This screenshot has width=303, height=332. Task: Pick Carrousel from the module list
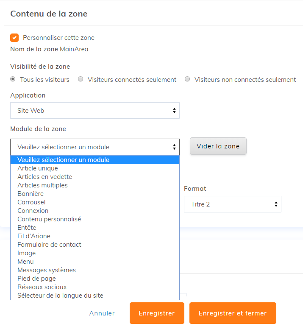point(31,202)
